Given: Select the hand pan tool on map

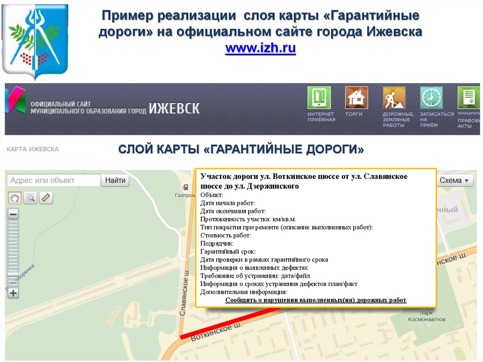Looking at the screenshot, I should click(x=15, y=198).
